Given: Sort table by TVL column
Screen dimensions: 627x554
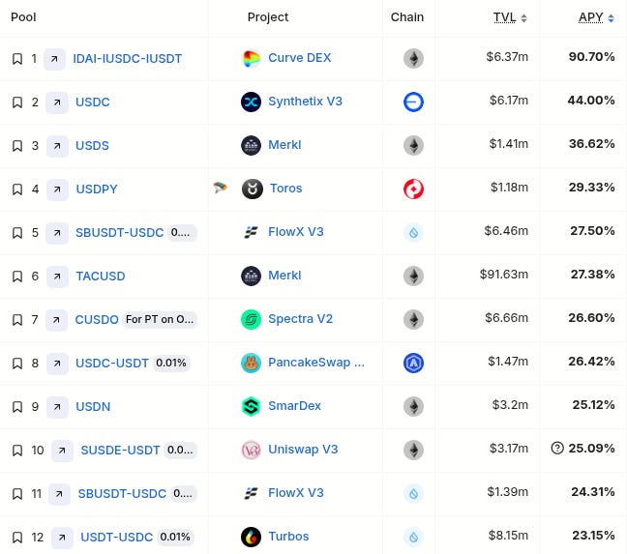Looking at the screenshot, I should (x=510, y=17).
